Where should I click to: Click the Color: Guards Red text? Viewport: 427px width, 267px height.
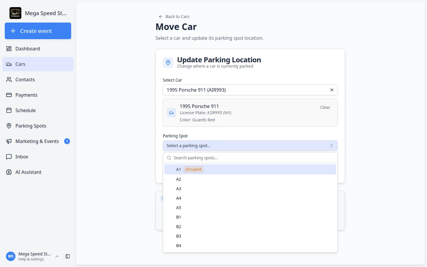pyautogui.click(x=197, y=120)
